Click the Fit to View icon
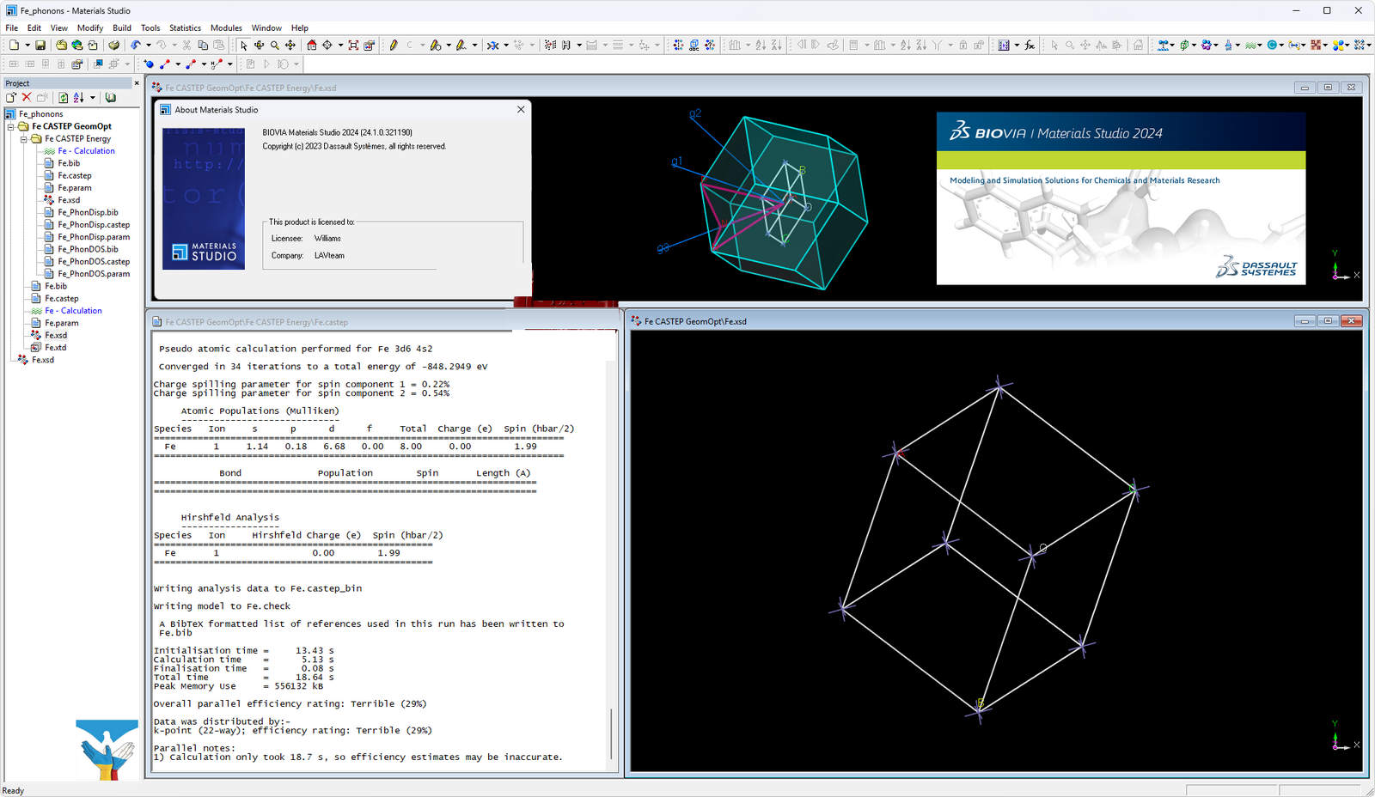Viewport: 1375px width, 797px height. click(353, 45)
